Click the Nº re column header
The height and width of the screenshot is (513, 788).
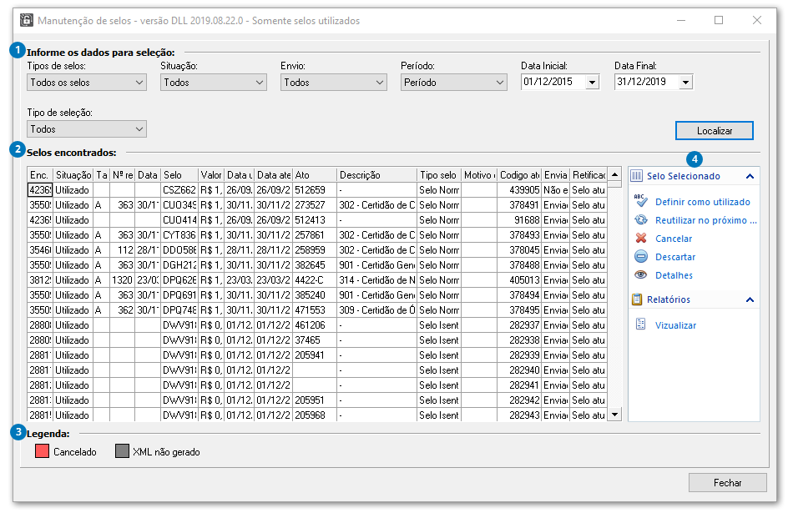(122, 174)
